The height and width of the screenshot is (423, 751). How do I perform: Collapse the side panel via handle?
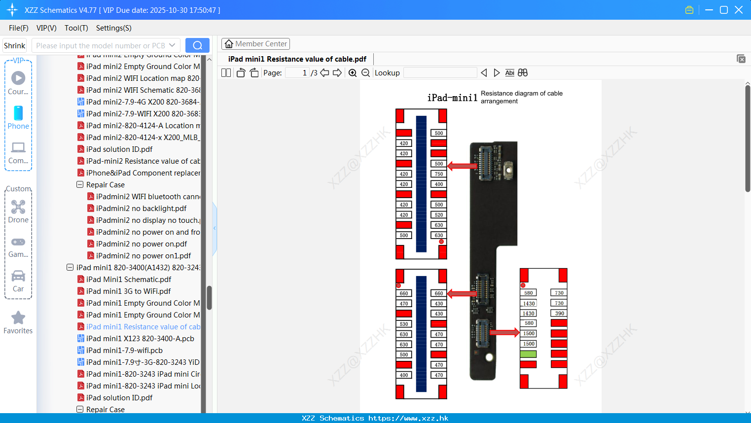(215, 228)
